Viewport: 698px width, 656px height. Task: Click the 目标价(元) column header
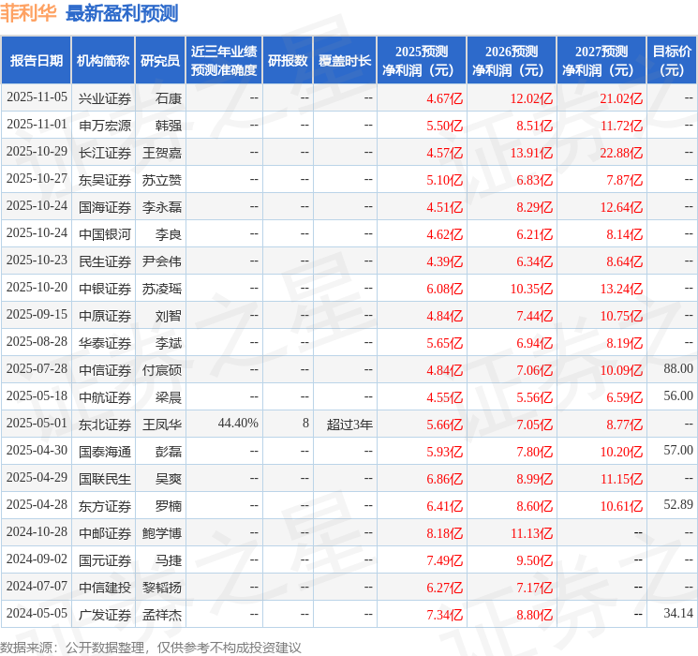[x=672, y=61]
